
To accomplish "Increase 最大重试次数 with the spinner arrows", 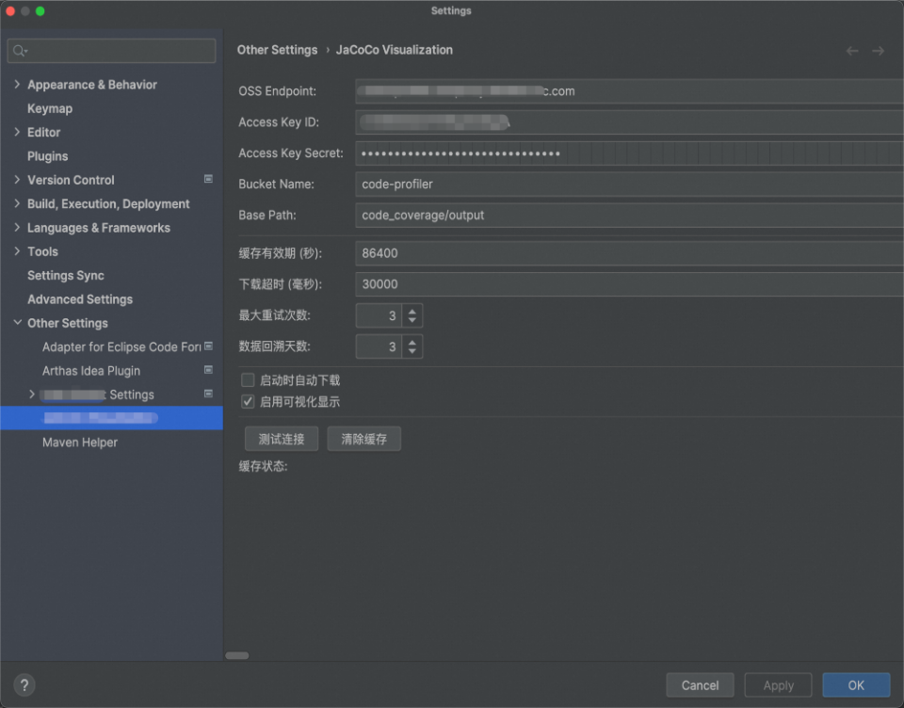I will coord(412,312).
